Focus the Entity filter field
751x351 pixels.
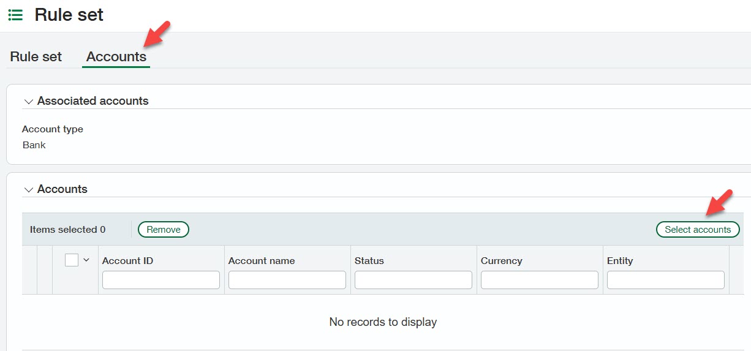(666, 280)
